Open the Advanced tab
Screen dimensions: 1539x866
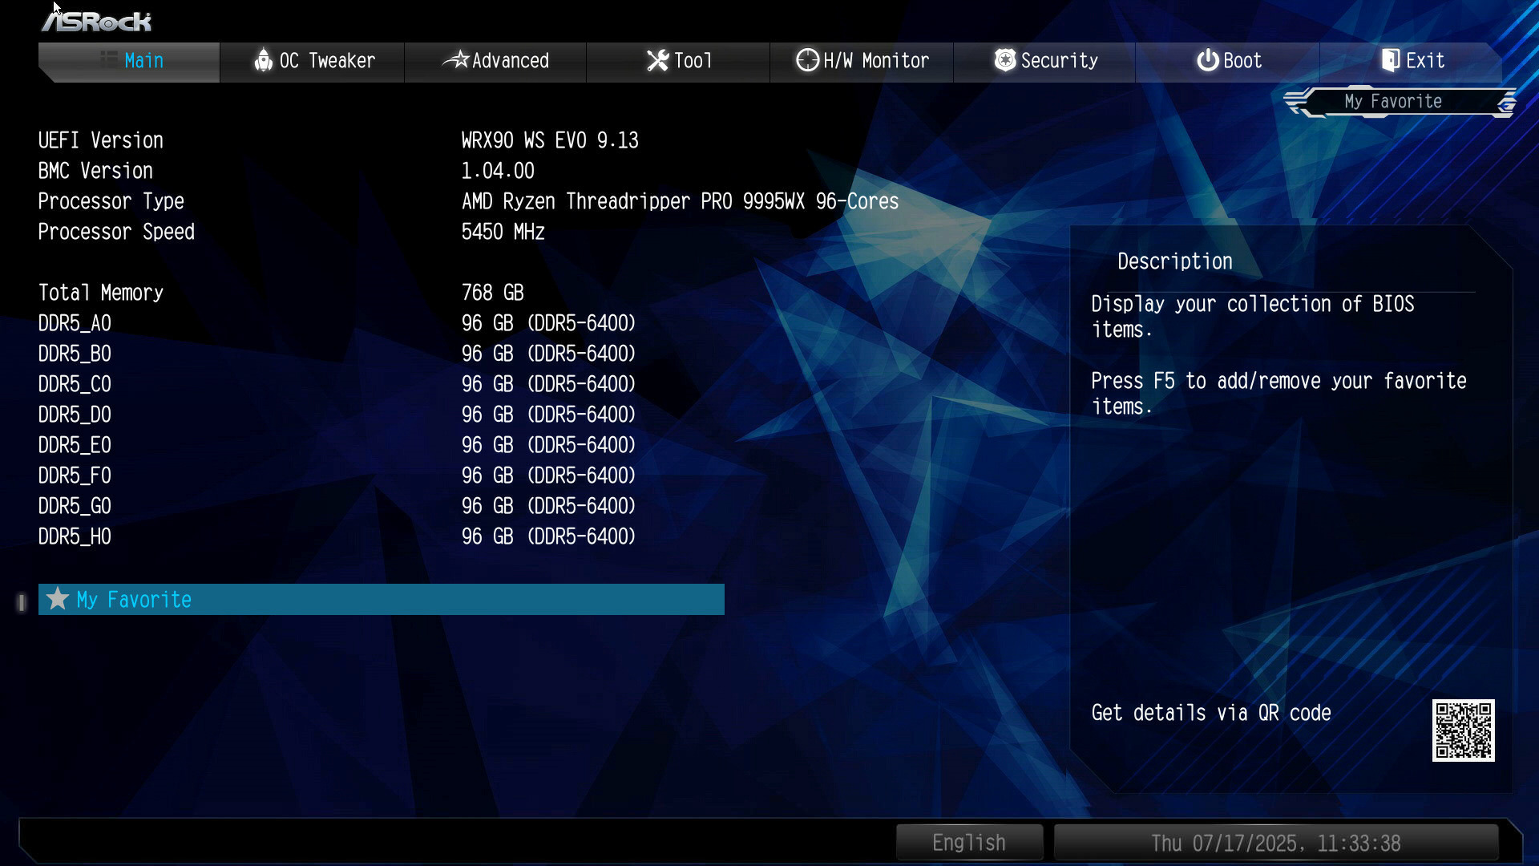495,62
